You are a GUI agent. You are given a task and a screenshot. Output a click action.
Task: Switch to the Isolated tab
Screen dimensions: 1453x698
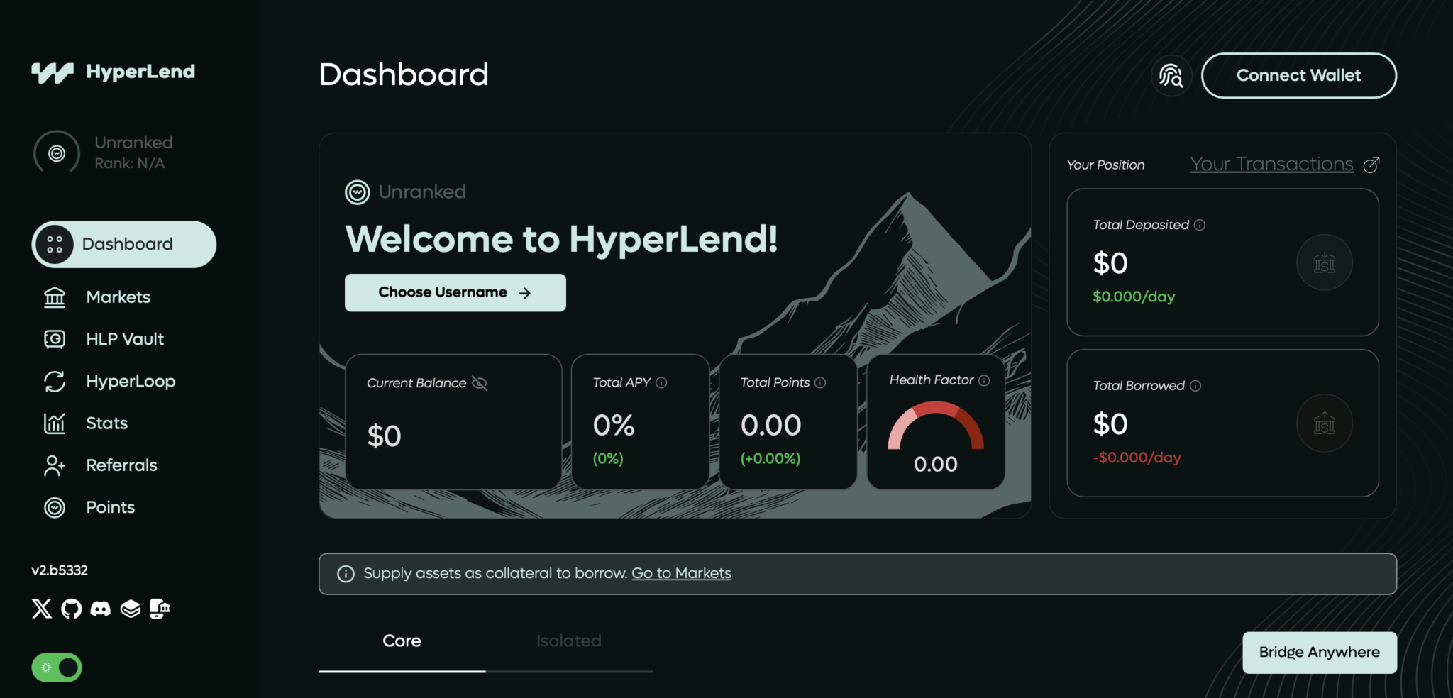point(568,641)
